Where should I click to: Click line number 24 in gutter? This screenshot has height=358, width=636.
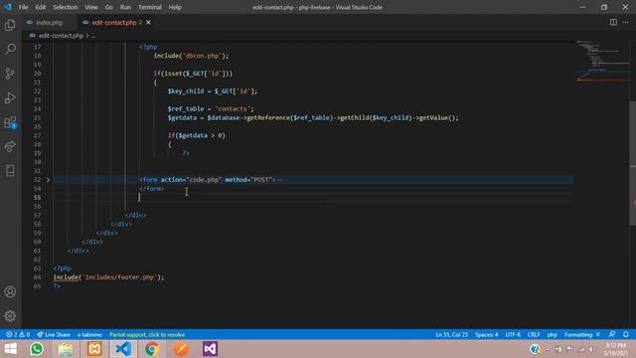(38, 108)
